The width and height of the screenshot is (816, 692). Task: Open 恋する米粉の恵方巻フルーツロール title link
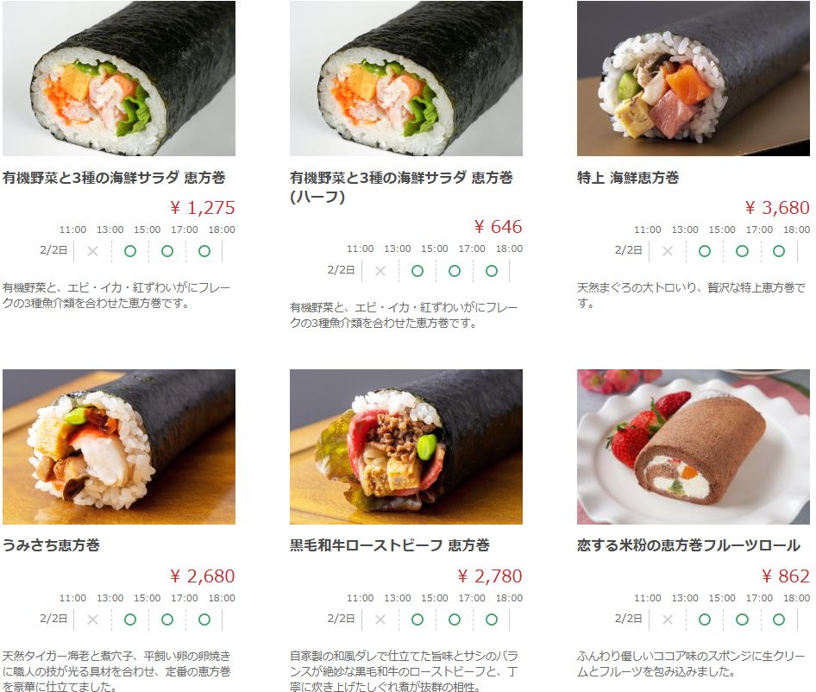tap(688, 545)
